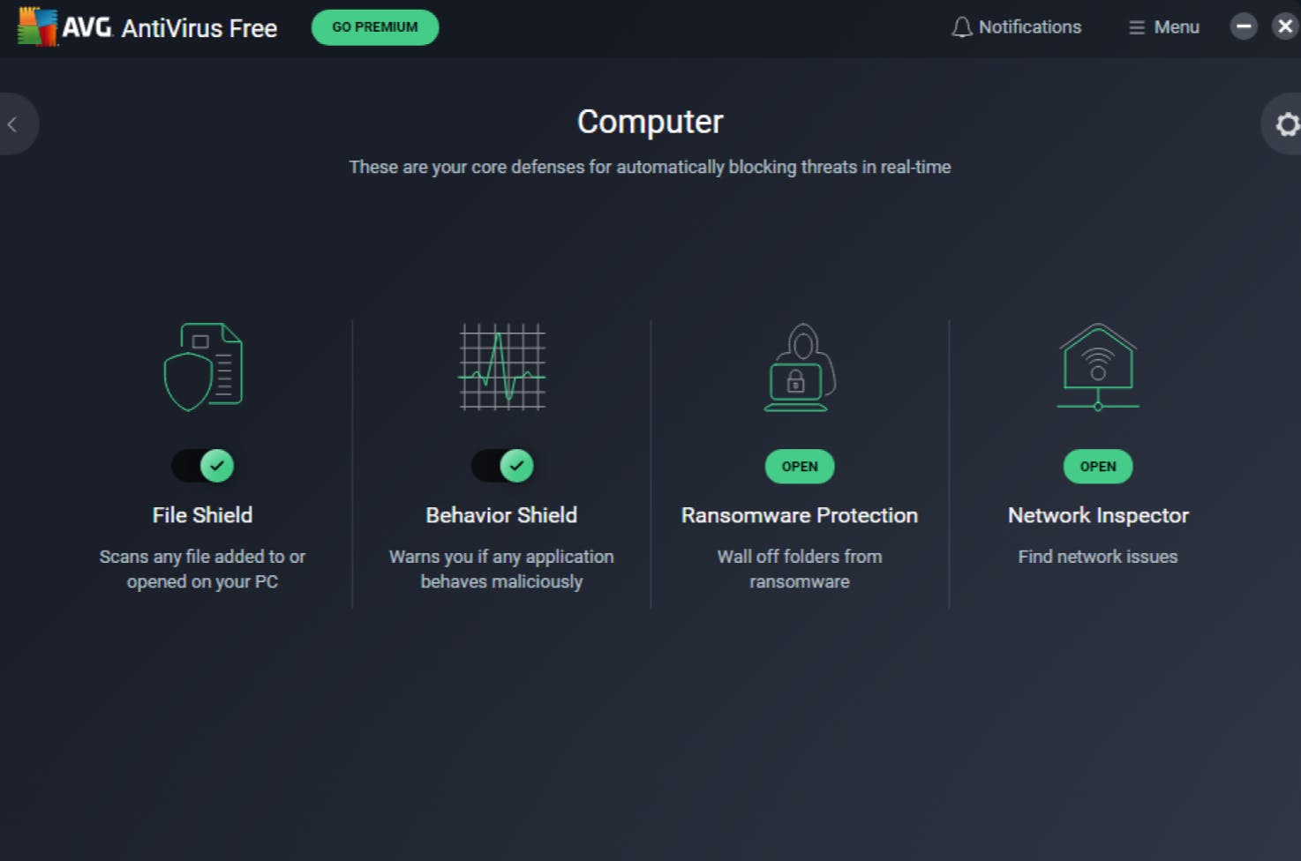
Task: Click the AVG logo icon
Action: coord(37,26)
